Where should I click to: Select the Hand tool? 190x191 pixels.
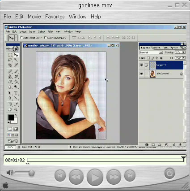(10, 109)
